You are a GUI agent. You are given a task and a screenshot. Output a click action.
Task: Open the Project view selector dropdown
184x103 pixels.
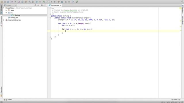coord(10,5)
